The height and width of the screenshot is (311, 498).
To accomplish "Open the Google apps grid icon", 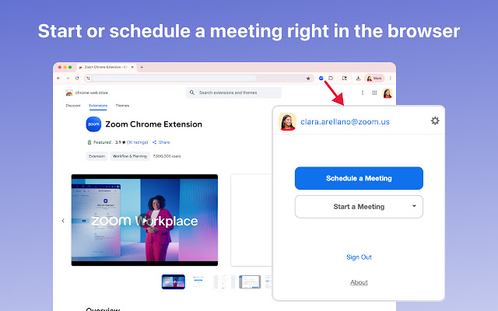I will click(374, 93).
